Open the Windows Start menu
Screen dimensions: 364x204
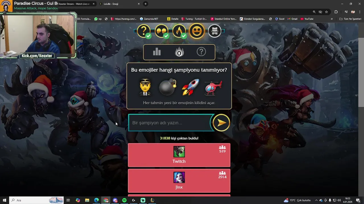4,200
